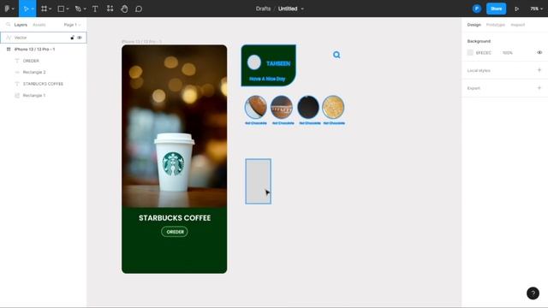Switch to the Layers tab
The height and width of the screenshot is (308, 548).
21,25
